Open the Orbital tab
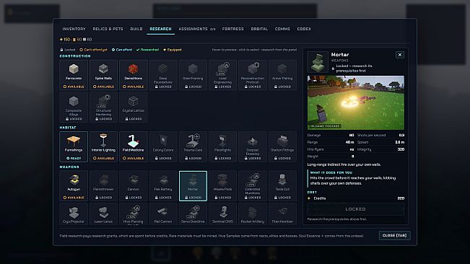Screen dimensions: 470x264 pos(259,29)
